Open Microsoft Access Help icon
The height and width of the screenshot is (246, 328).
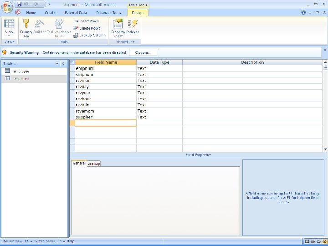pos(303,13)
